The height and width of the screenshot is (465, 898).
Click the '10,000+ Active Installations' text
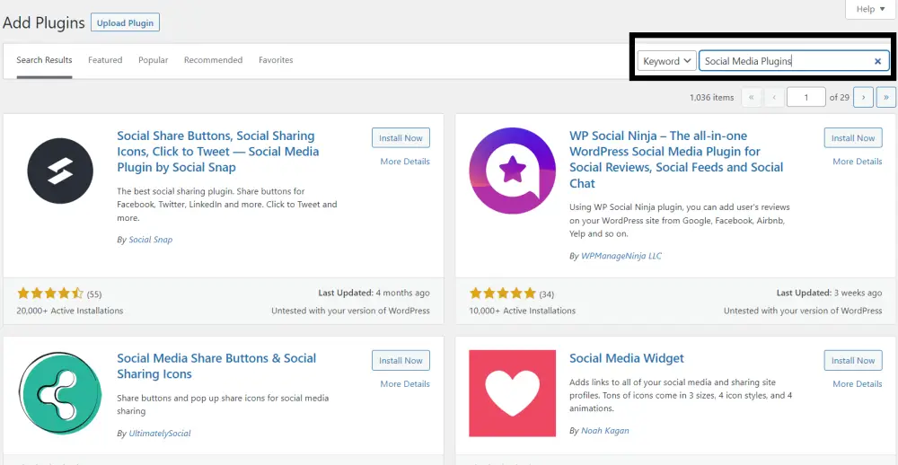(x=523, y=311)
